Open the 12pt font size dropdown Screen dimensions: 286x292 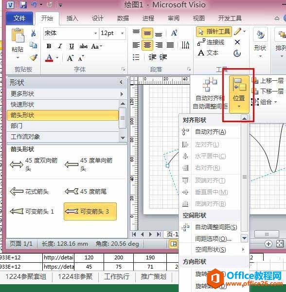(x=122, y=33)
